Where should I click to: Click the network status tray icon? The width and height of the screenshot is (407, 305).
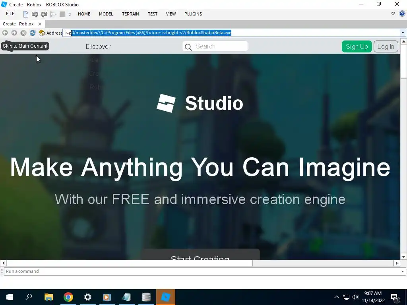pyautogui.click(x=346, y=297)
